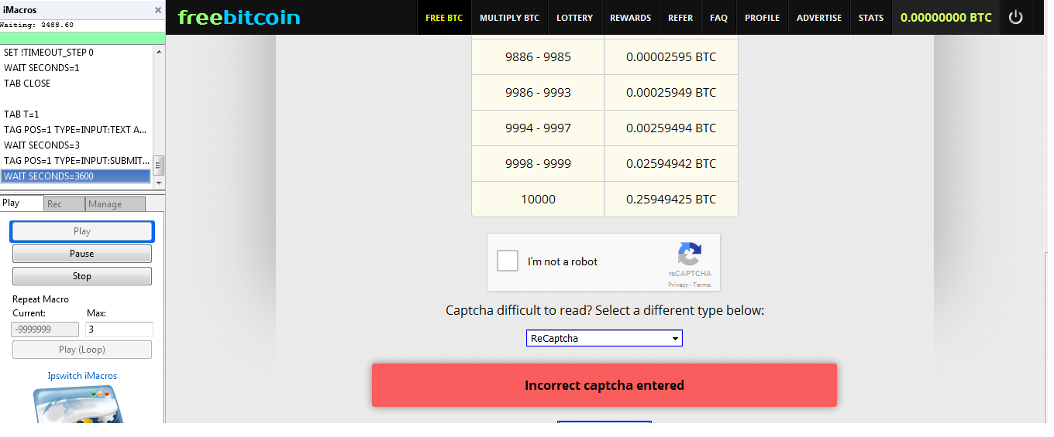
Task: Open the FAQ page
Action: (718, 18)
